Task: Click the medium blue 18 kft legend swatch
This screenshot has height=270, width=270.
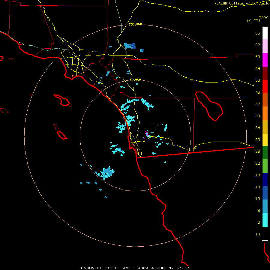Action: (x=265, y=193)
